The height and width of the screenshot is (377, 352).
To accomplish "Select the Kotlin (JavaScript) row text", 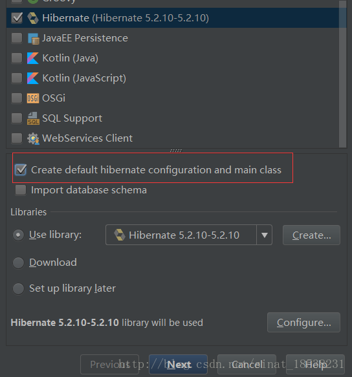I will (x=84, y=78).
